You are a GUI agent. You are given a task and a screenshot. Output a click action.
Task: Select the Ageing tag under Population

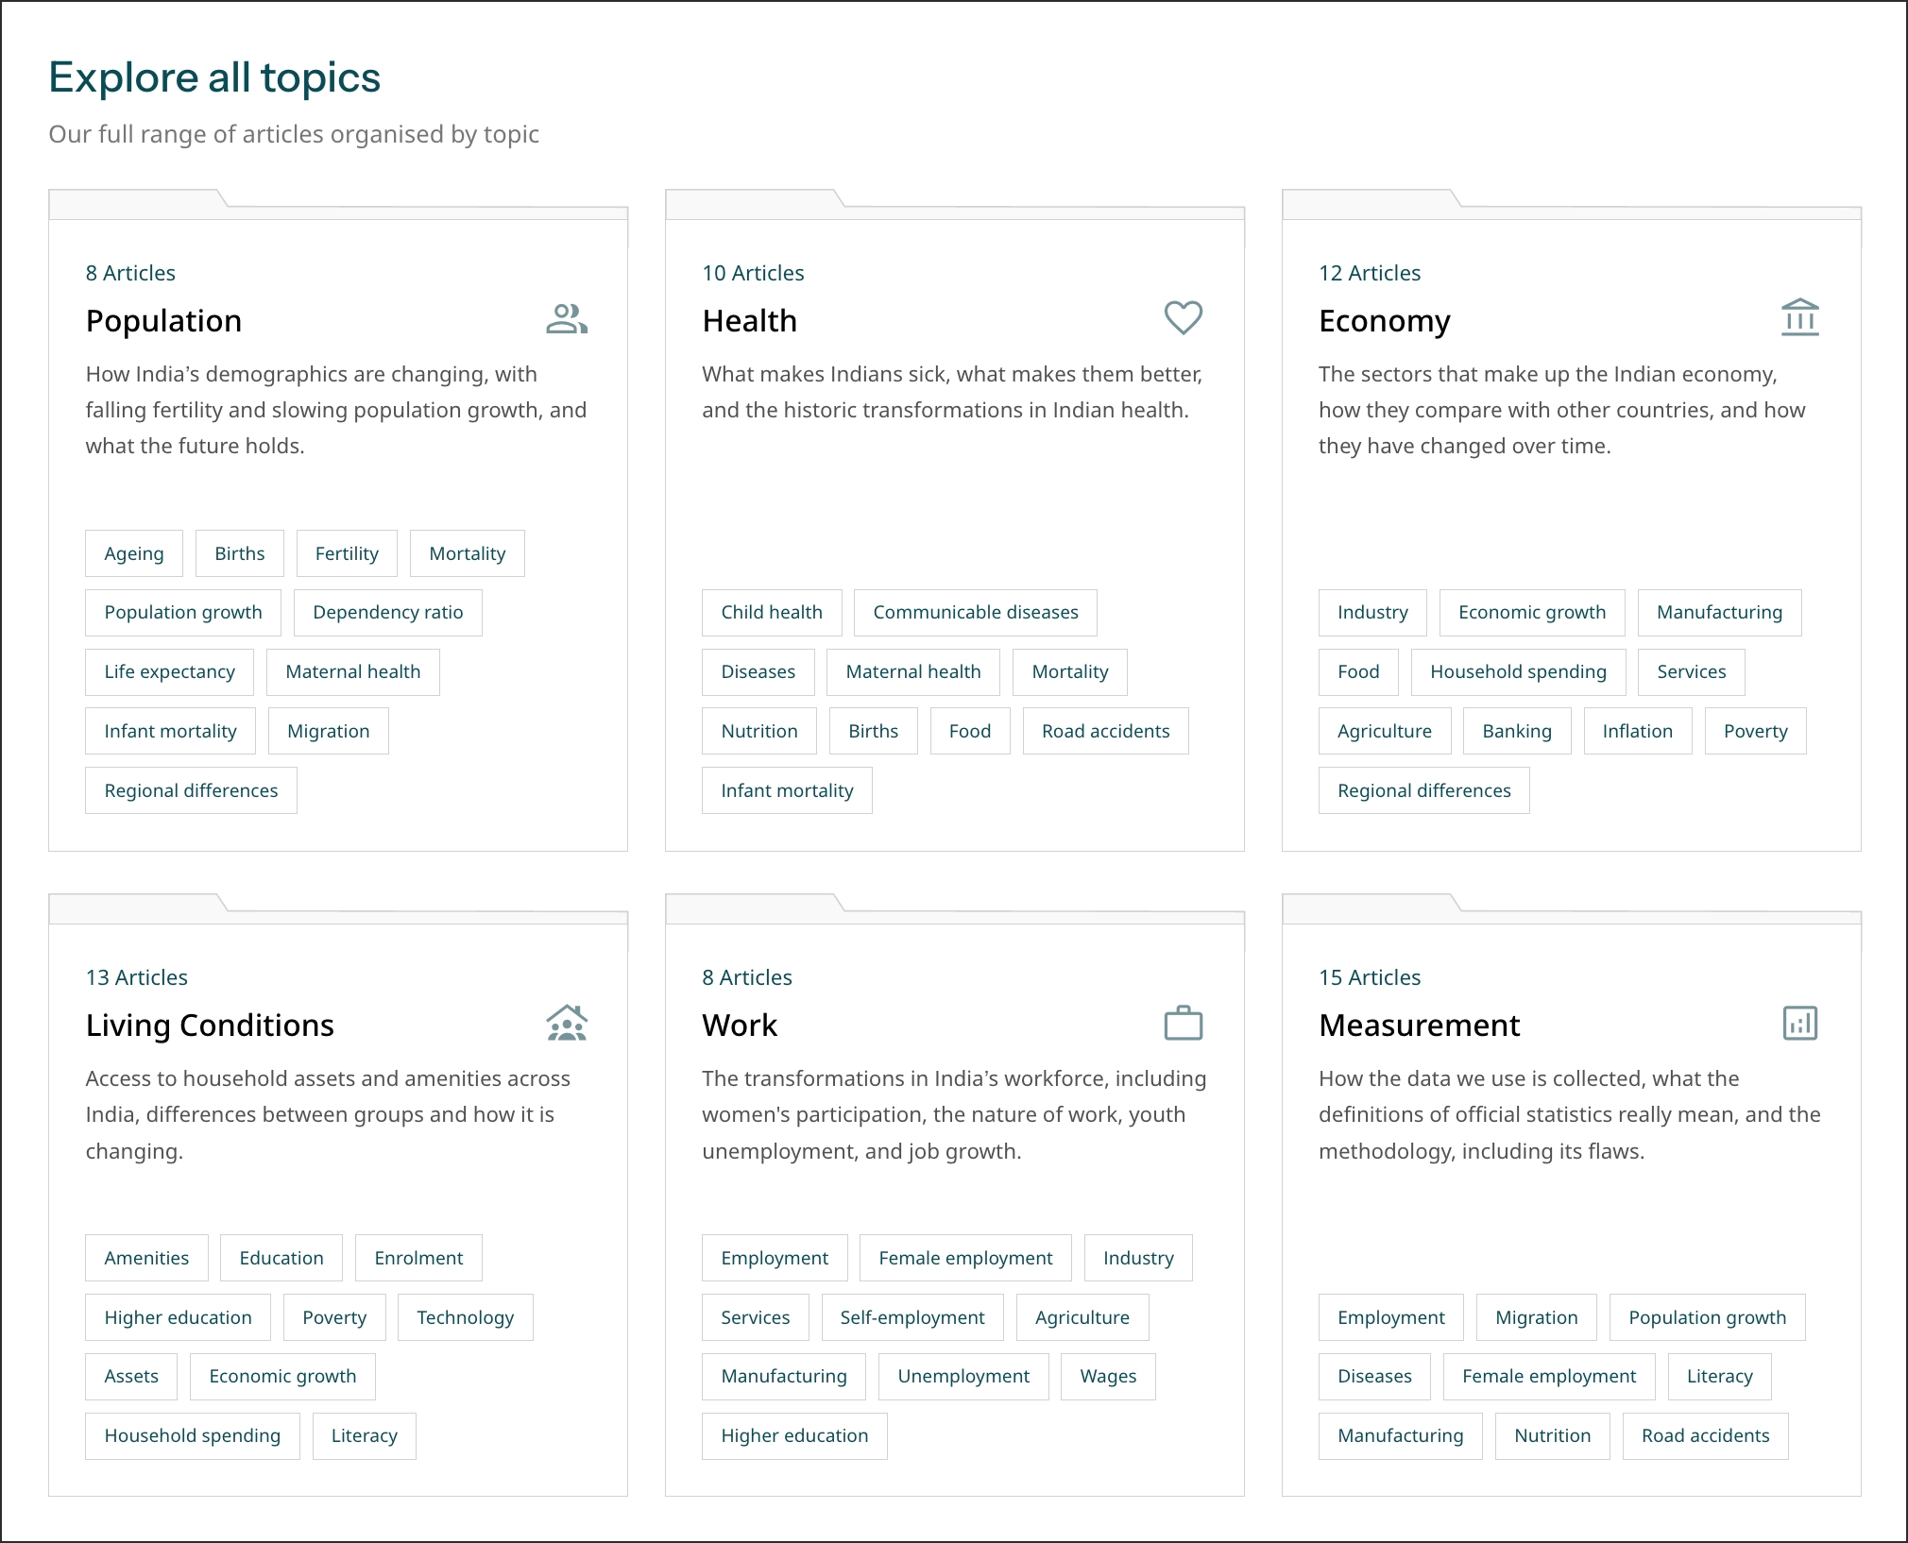pyautogui.click(x=134, y=553)
